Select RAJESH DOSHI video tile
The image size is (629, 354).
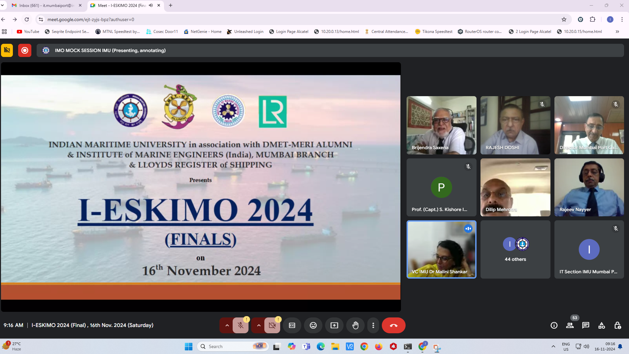[515, 125]
